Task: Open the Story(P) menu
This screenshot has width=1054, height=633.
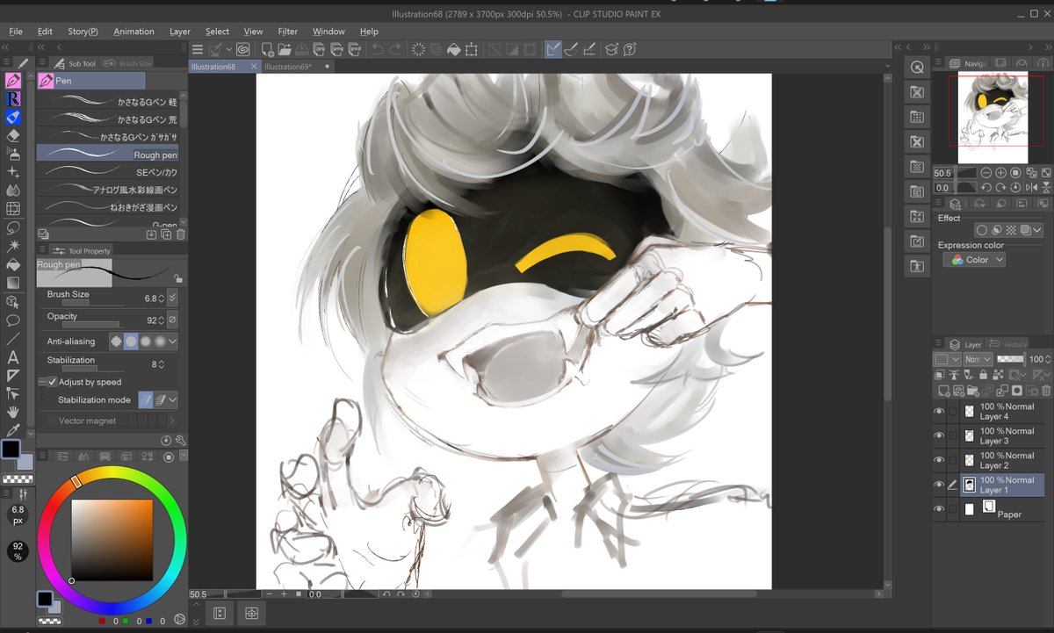Action: click(83, 32)
